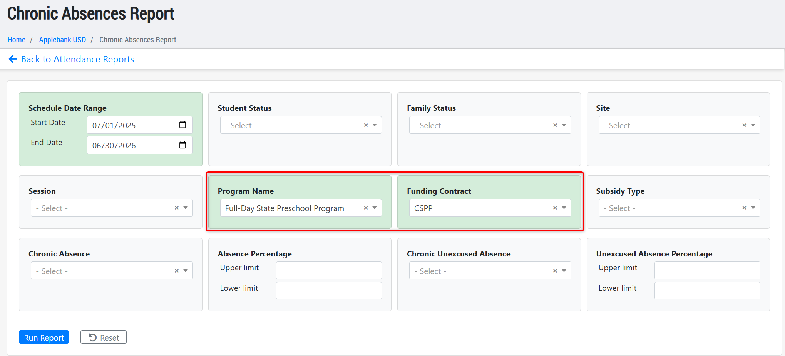Open the End Date calendar picker icon
The height and width of the screenshot is (356, 785).
[182, 145]
